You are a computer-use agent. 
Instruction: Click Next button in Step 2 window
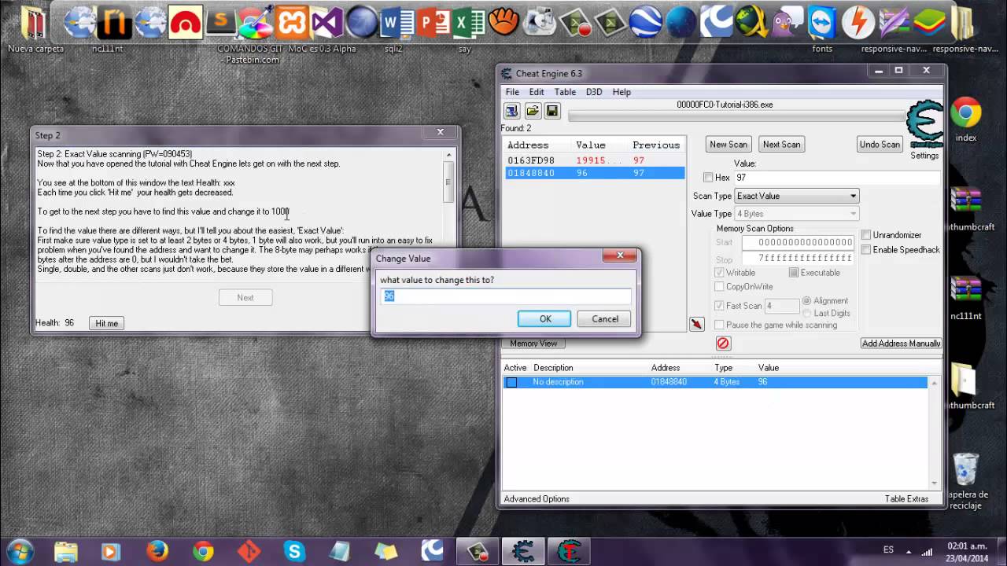tap(245, 297)
